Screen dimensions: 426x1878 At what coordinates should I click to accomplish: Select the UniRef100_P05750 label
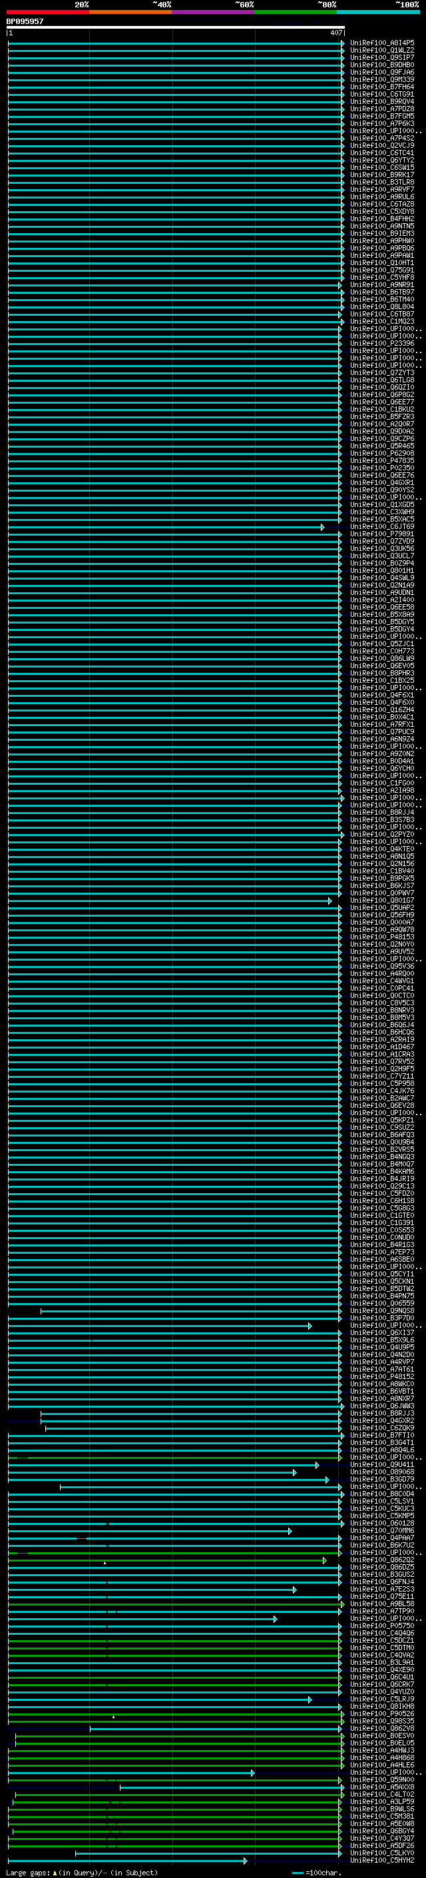pos(382,1626)
